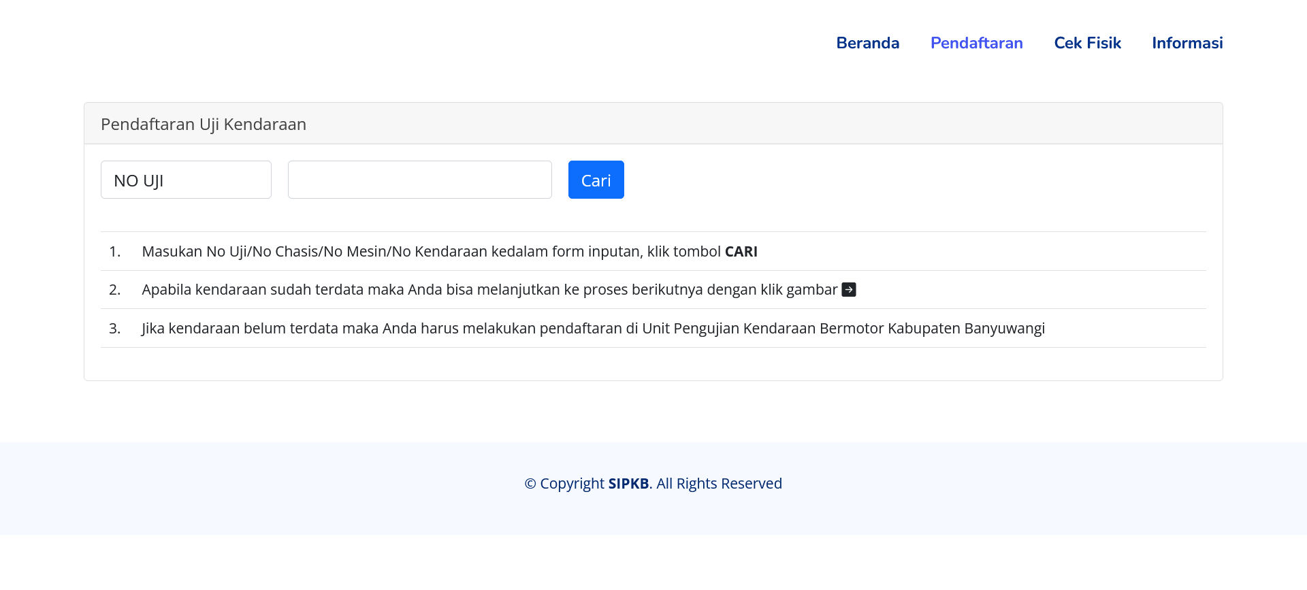Viewport: 1307px width, 590px height.
Task: Click list number 2 in instructions
Action: [x=114, y=290]
